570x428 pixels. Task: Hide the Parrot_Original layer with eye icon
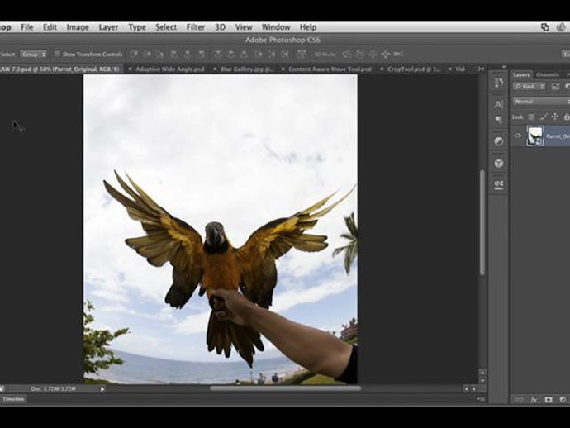point(518,136)
